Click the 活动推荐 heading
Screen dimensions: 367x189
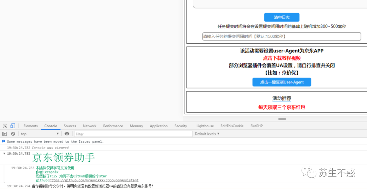[x=282, y=98]
